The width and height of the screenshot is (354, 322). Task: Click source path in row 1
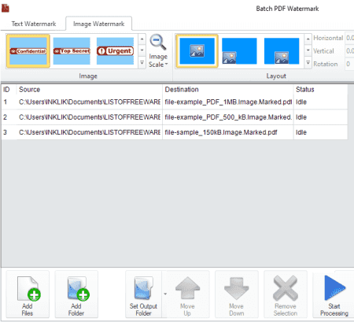click(x=90, y=102)
